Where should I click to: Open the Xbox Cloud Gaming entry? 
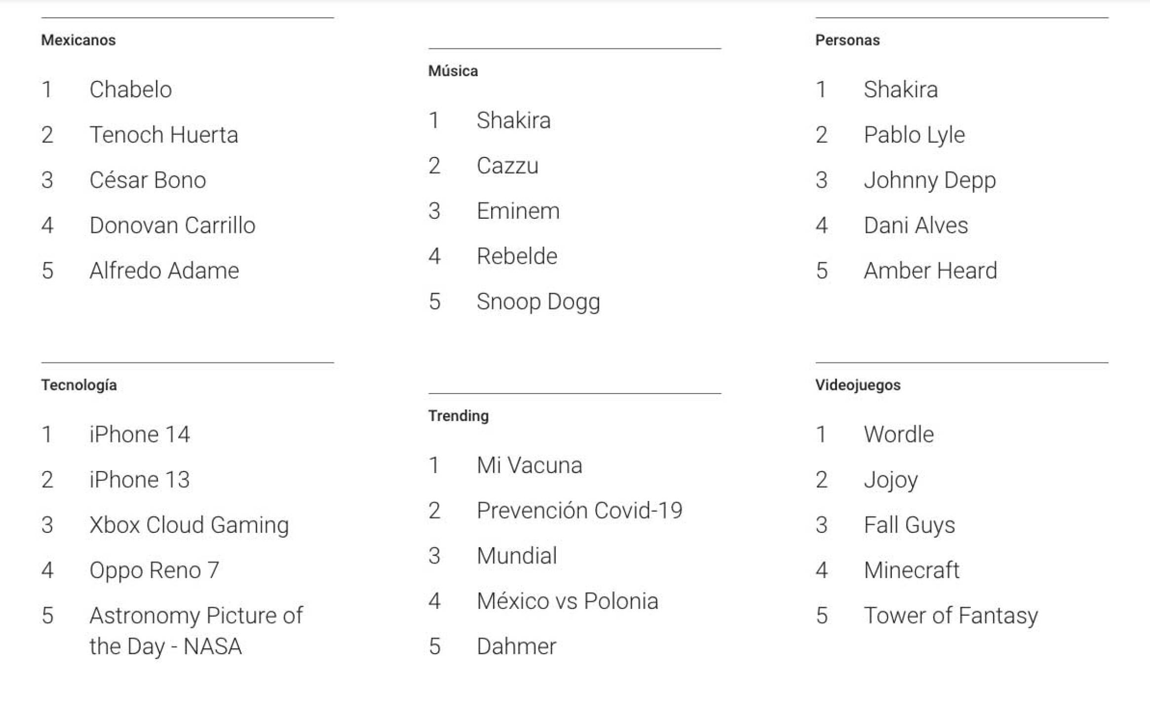189,525
